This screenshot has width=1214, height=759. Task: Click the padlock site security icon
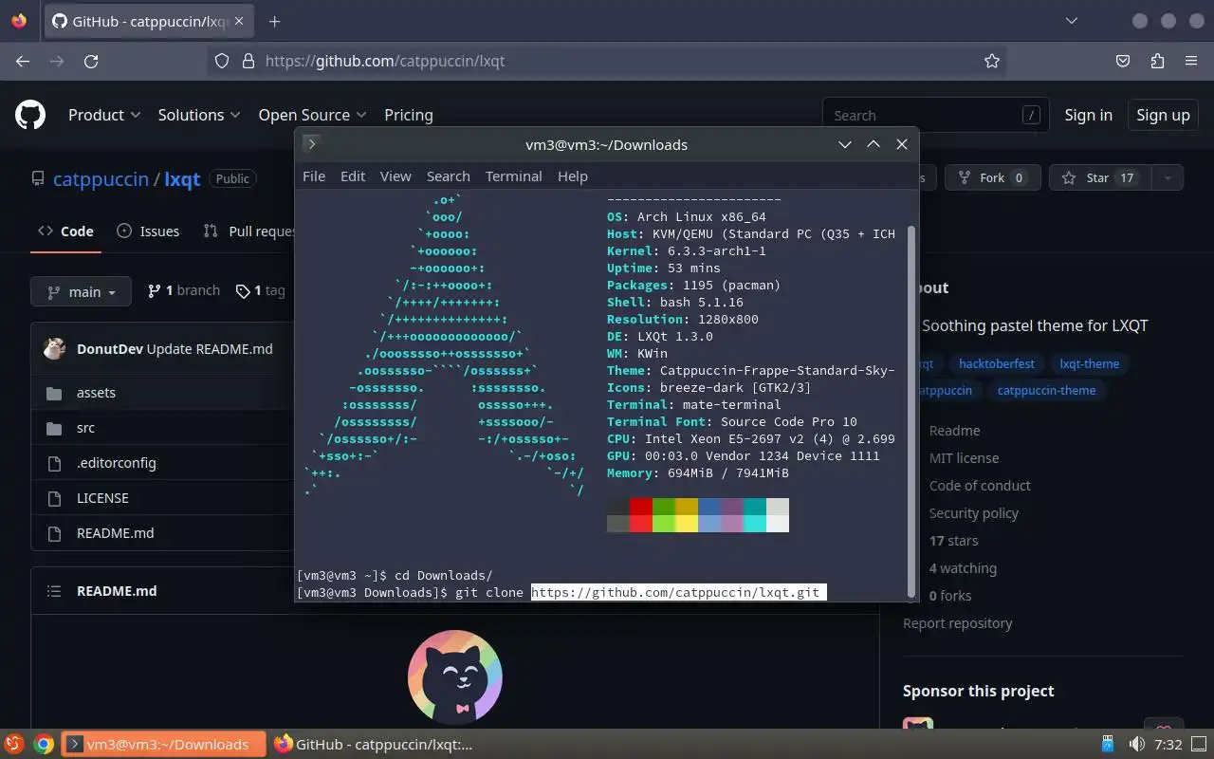point(248,61)
